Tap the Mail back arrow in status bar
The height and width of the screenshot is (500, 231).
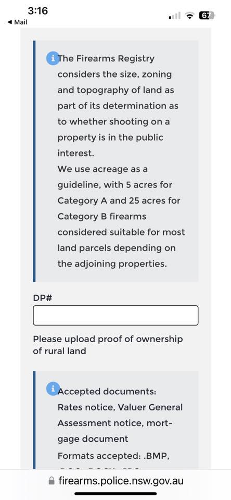coord(10,22)
